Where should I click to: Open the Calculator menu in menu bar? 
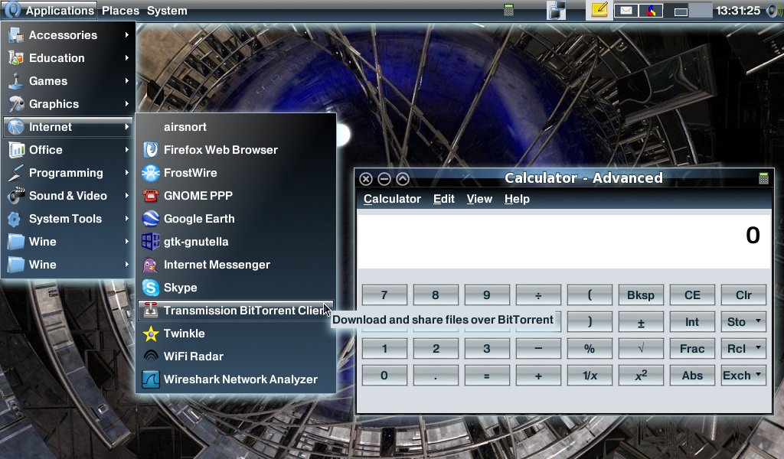tap(392, 199)
